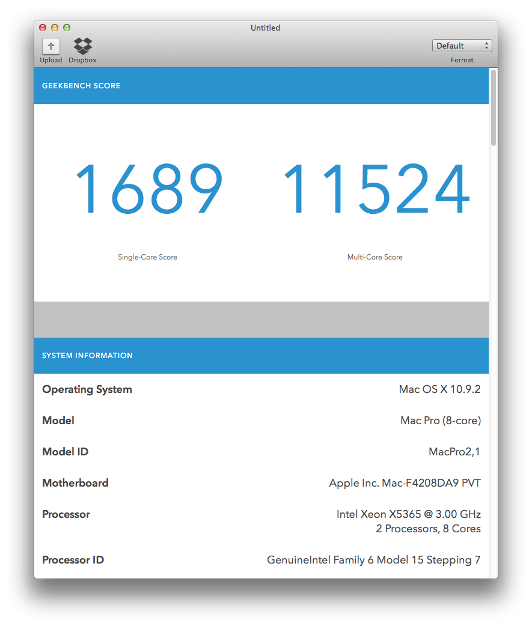Click the value Mac OS X 10.9.2

(x=440, y=389)
